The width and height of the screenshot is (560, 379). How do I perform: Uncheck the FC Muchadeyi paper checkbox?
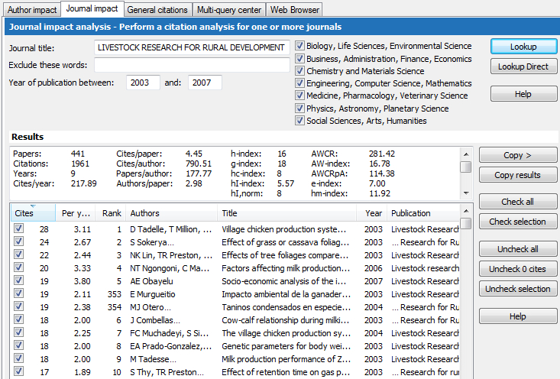click(18, 332)
